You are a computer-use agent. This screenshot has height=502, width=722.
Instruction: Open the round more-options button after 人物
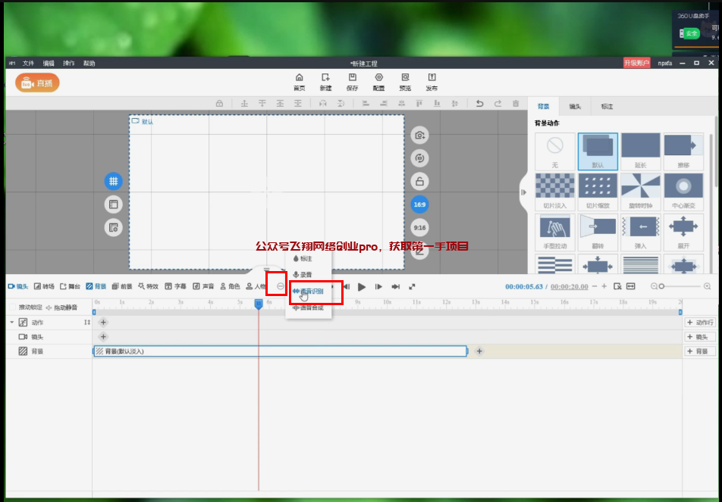280,287
